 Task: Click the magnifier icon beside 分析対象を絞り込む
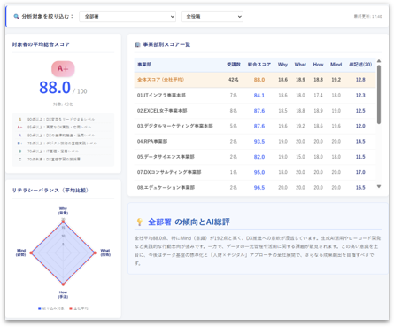click(16, 16)
